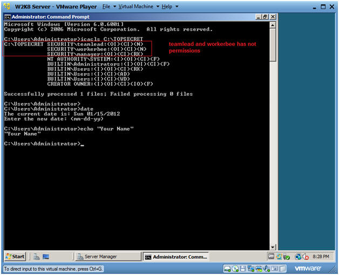Click BUILTIN\Administrators permission line
339x275 pixels.
point(109,64)
